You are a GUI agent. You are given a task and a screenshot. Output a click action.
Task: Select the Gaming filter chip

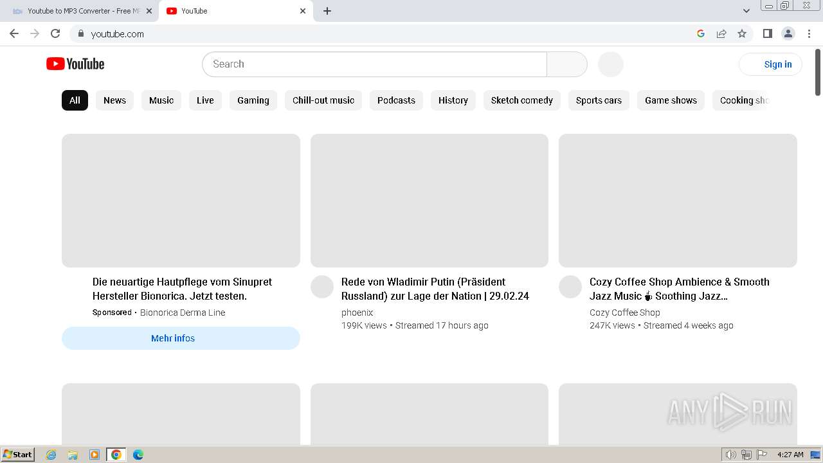coord(253,100)
